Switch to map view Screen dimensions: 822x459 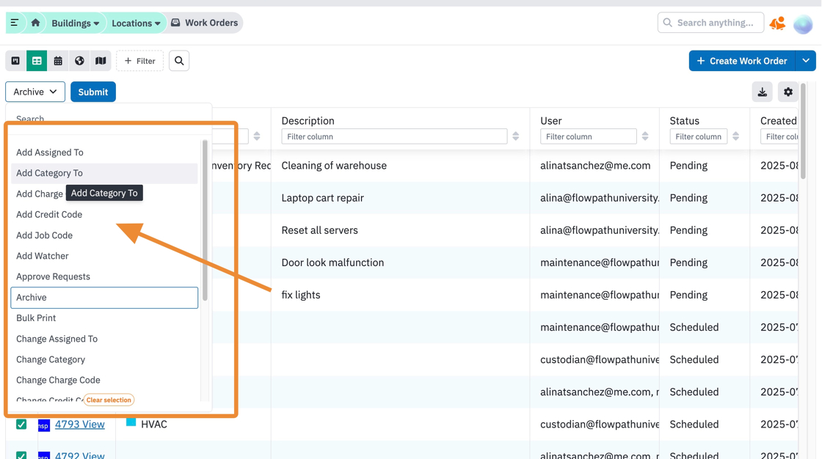(101, 61)
